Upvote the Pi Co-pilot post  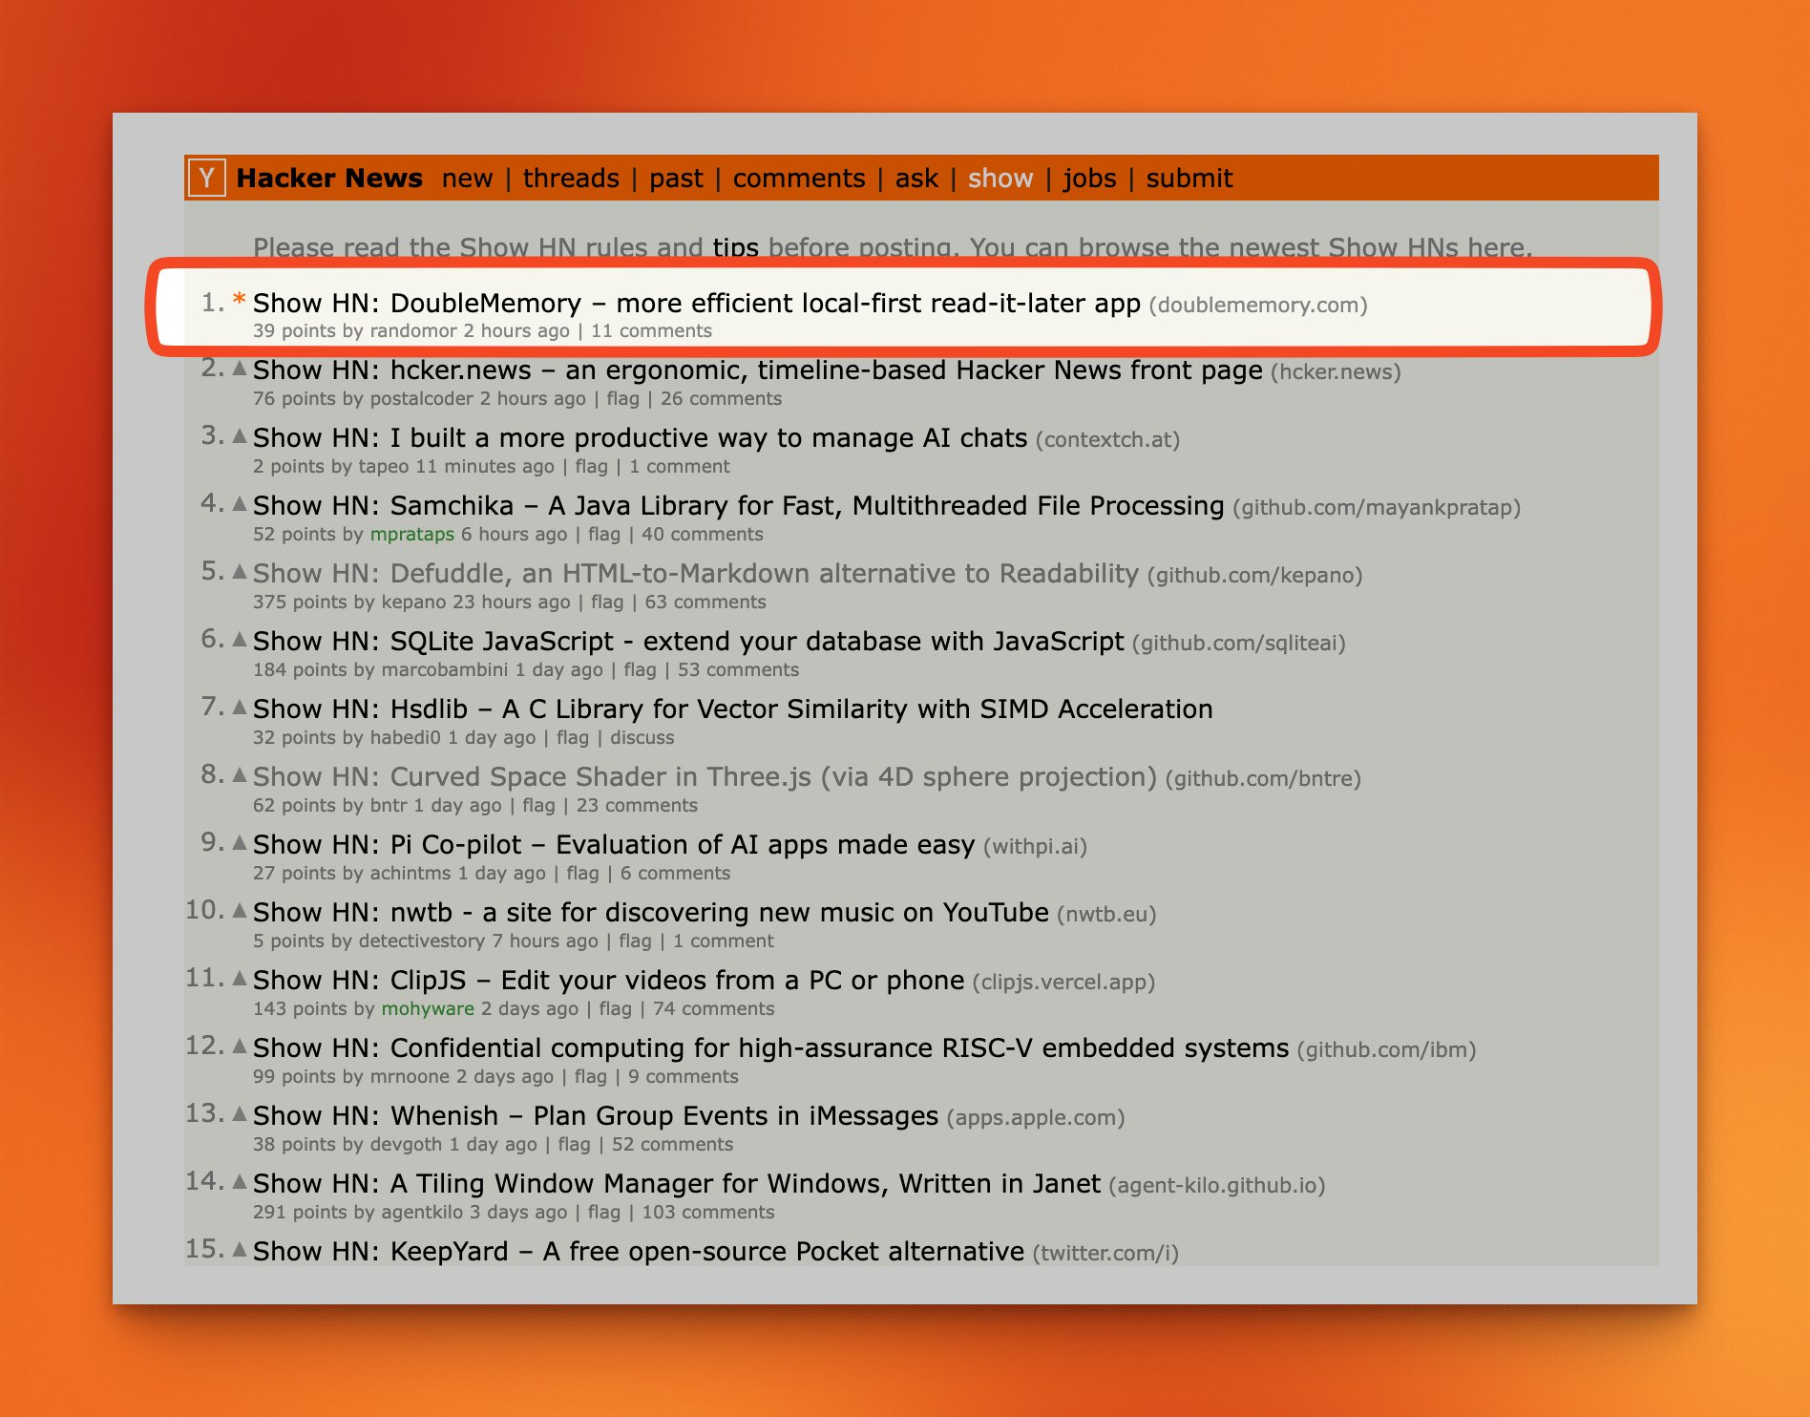[x=240, y=843]
